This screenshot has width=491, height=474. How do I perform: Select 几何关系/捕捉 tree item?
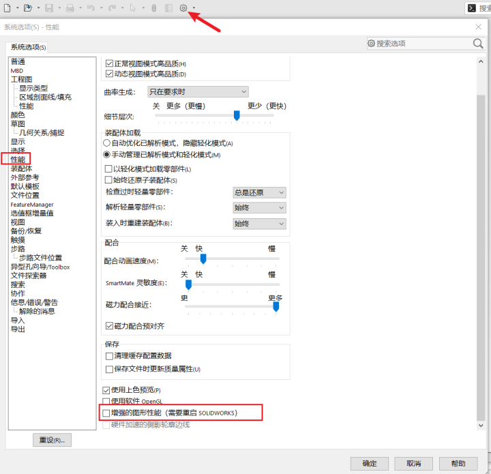(x=42, y=133)
